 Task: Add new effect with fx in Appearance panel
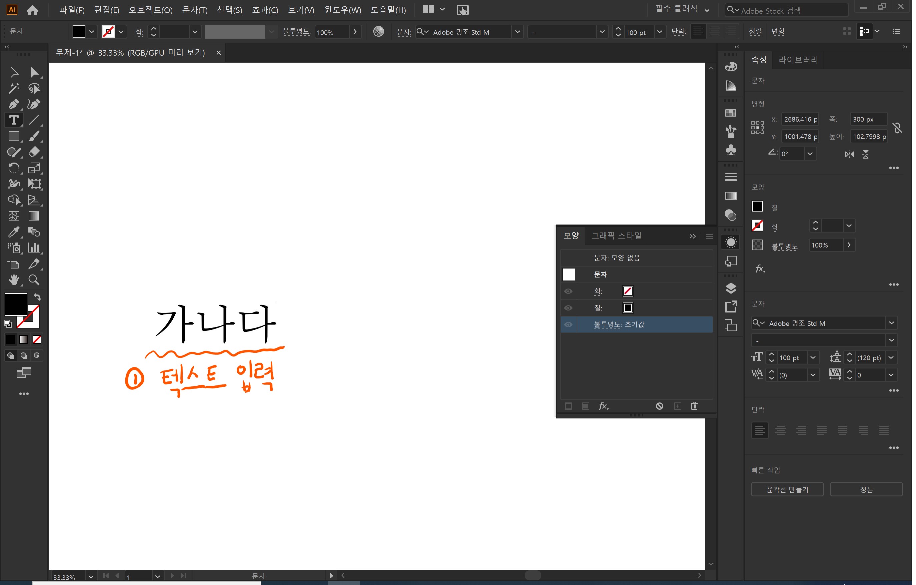tap(603, 406)
